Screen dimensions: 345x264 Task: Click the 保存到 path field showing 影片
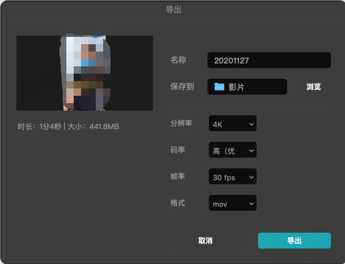pos(247,87)
